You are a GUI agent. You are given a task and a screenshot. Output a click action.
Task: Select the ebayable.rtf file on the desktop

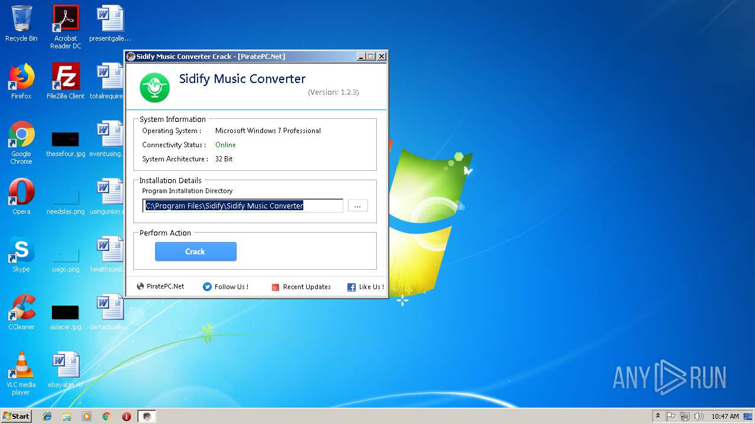(65, 370)
